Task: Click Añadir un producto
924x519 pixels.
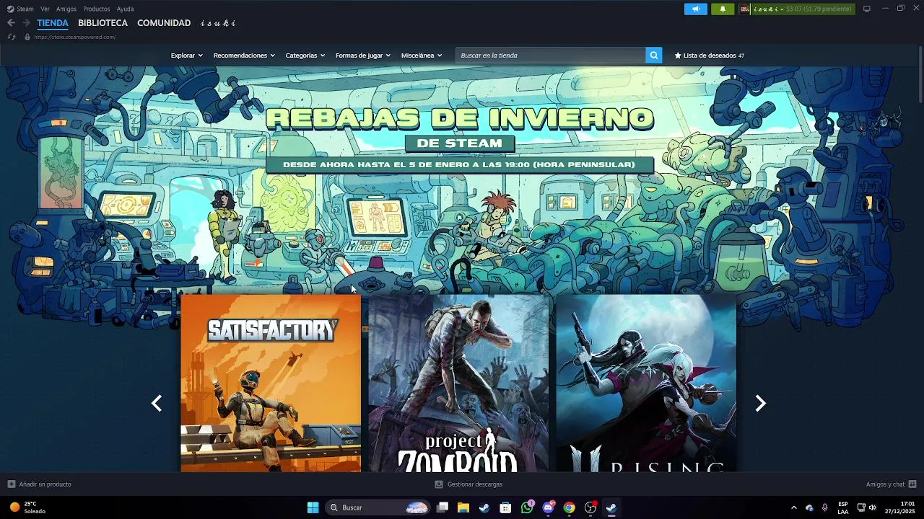Action: point(45,484)
